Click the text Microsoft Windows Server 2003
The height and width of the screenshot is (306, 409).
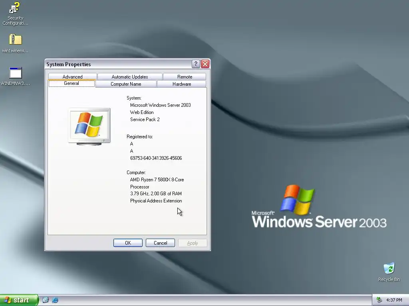tap(161, 105)
